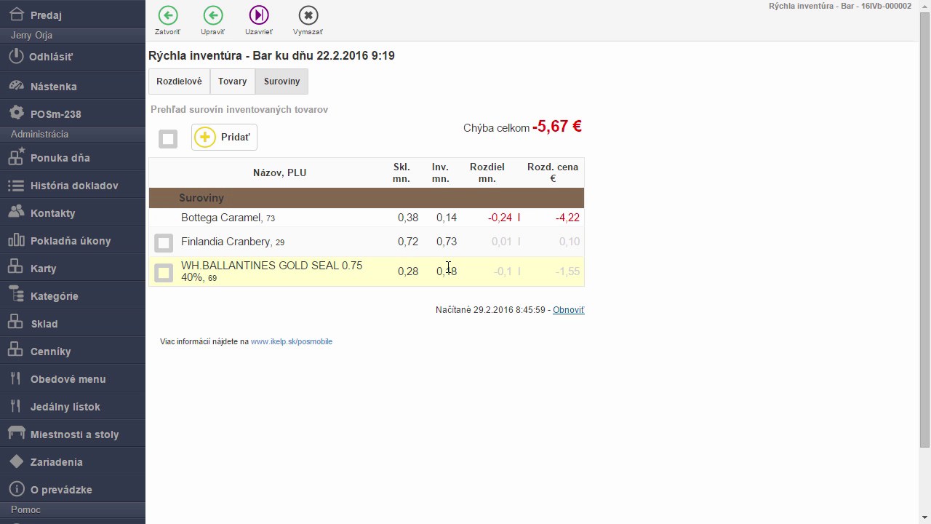
Task: Open Pokladňa úkony in sidebar
Action: 73,240
